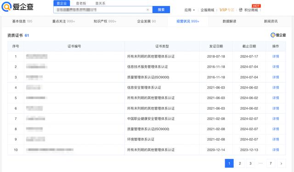Open 详情 for certificate row 5
The height and width of the screenshot is (172, 294).
pyautogui.click(x=276, y=98)
